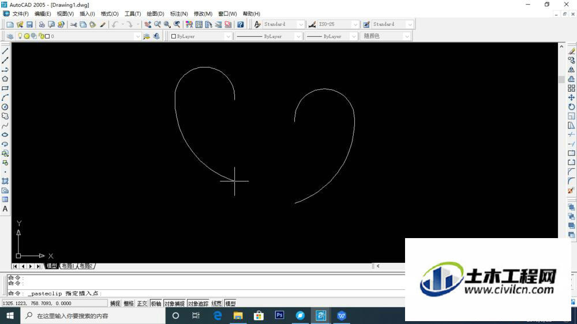Image resolution: width=577 pixels, height=324 pixels.
Task: Open Microsoft Edge from the taskbar
Action: 218,315
